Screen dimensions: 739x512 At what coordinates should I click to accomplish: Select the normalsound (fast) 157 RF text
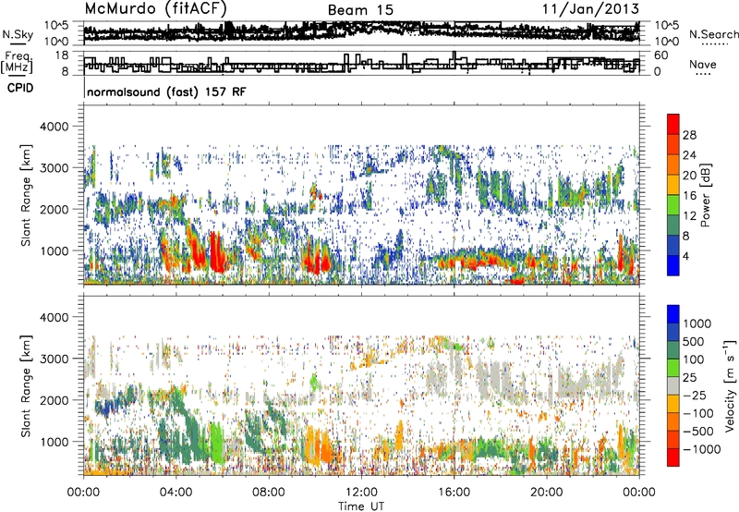click(x=166, y=91)
